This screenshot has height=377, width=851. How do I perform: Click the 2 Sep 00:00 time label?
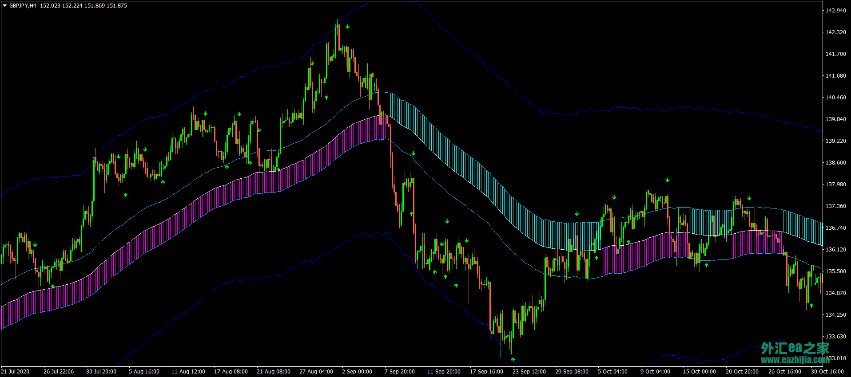(357, 372)
